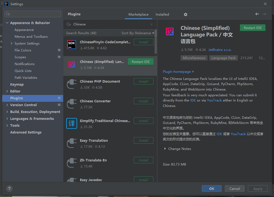Open help with the question mark button
The width and height of the screenshot is (274, 197).
(x=9, y=189)
